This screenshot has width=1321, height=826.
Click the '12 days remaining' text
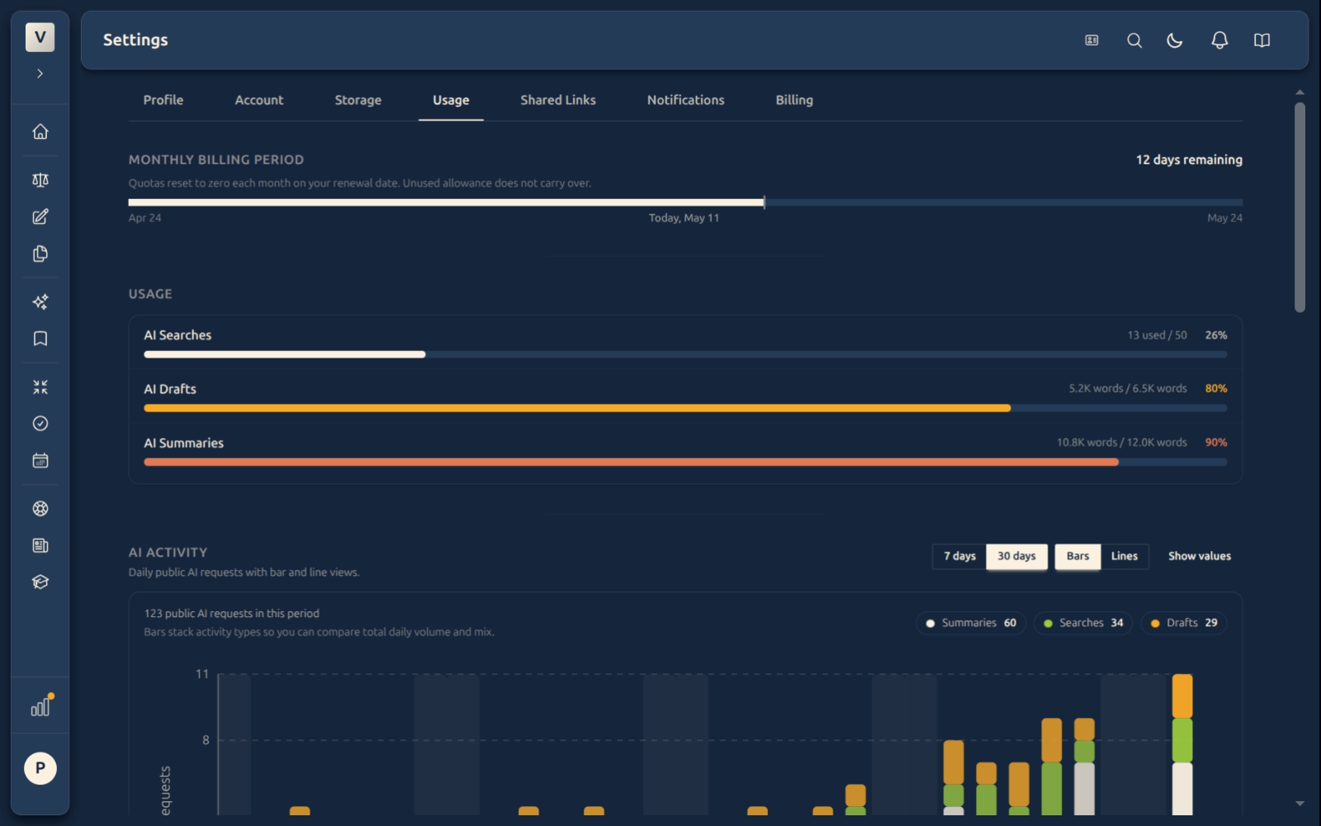(1189, 159)
